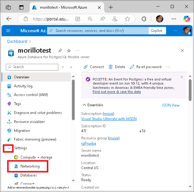Viewport: 194px width, 192px height.
Task: Click the address bar URL
Action: click(51, 19)
